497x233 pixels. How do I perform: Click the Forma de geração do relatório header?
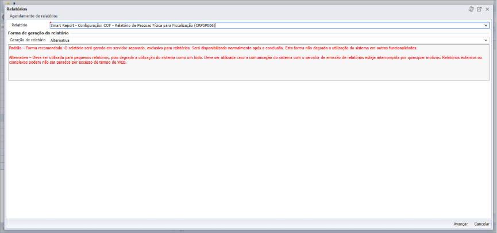click(x=38, y=33)
